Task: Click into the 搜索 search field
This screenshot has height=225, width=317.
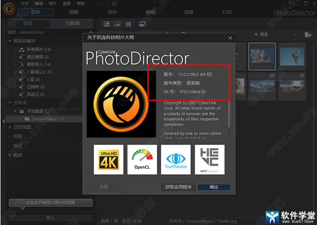Action: tap(275, 35)
